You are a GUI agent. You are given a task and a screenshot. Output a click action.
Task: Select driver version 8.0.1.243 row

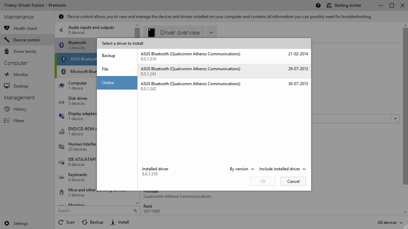[224, 71]
